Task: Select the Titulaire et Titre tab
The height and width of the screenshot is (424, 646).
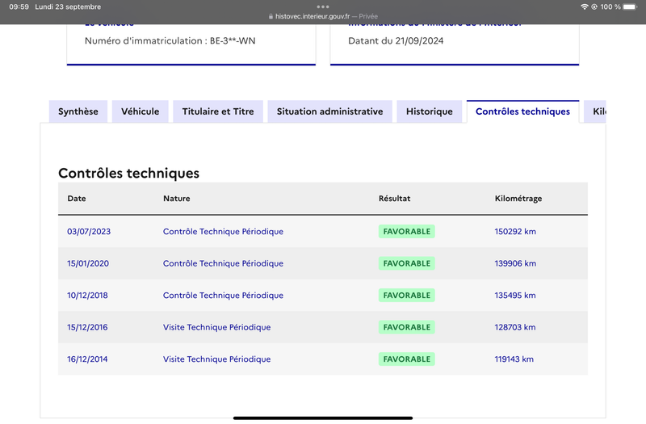Action: pos(218,111)
